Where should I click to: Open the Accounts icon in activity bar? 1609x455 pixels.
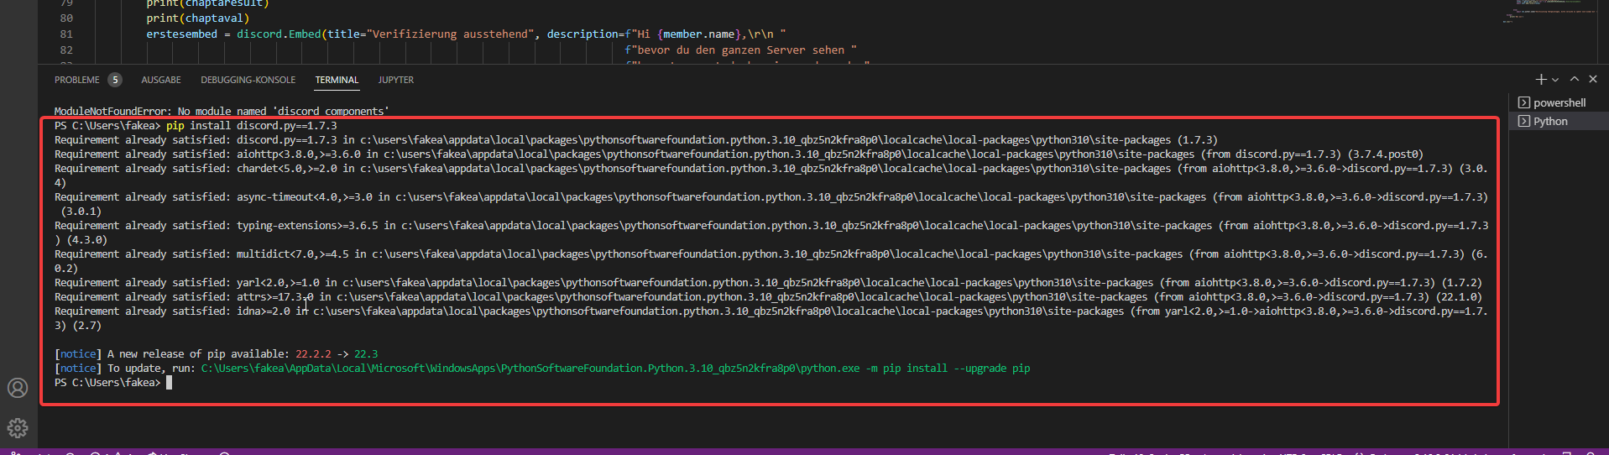[18, 388]
